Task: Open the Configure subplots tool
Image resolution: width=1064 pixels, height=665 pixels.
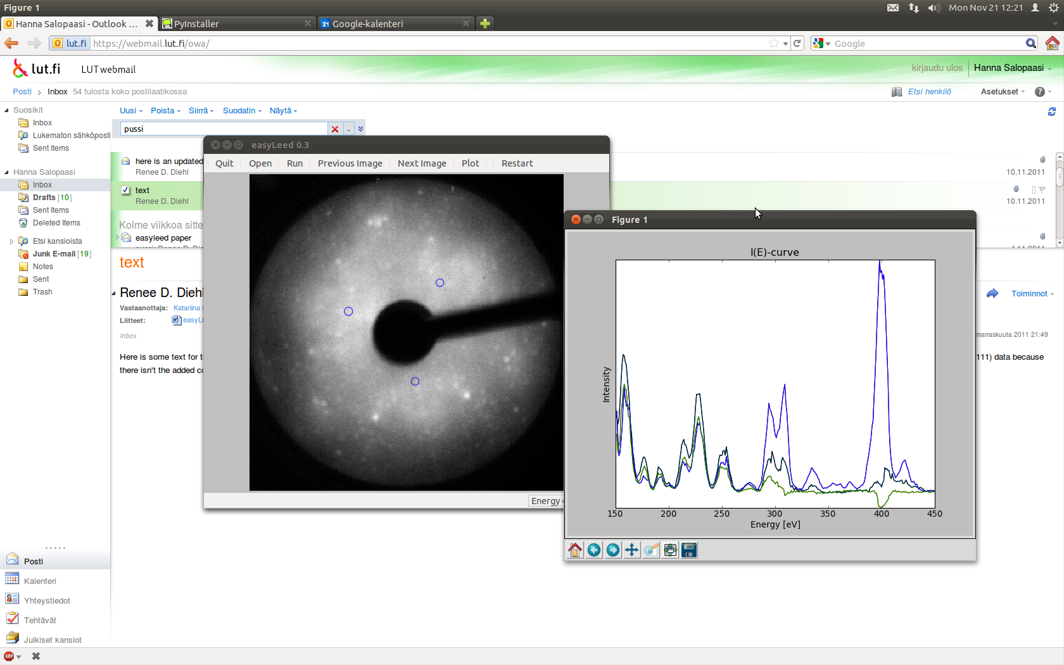Action: pyautogui.click(x=670, y=550)
